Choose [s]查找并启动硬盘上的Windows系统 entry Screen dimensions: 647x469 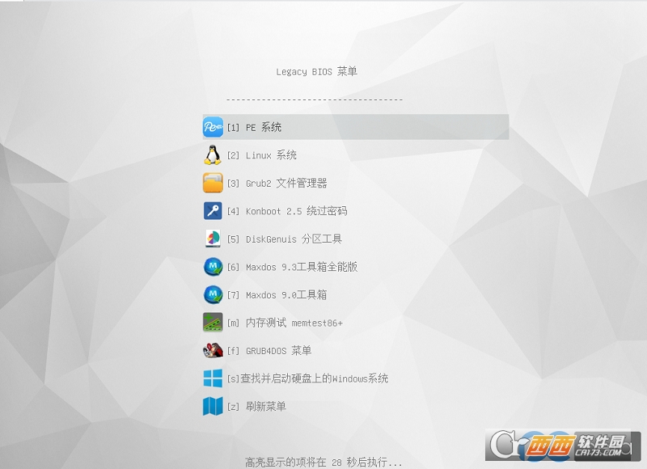tap(307, 378)
